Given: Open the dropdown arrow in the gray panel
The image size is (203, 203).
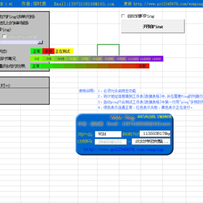Looking at the screenshot, I should tap(40, 42).
